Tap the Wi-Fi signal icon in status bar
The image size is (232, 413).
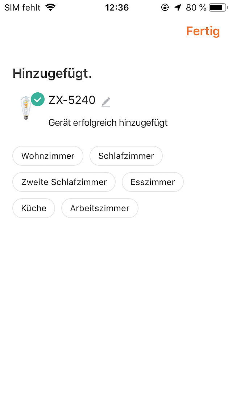pyautogui.click(x=51, y=7)
